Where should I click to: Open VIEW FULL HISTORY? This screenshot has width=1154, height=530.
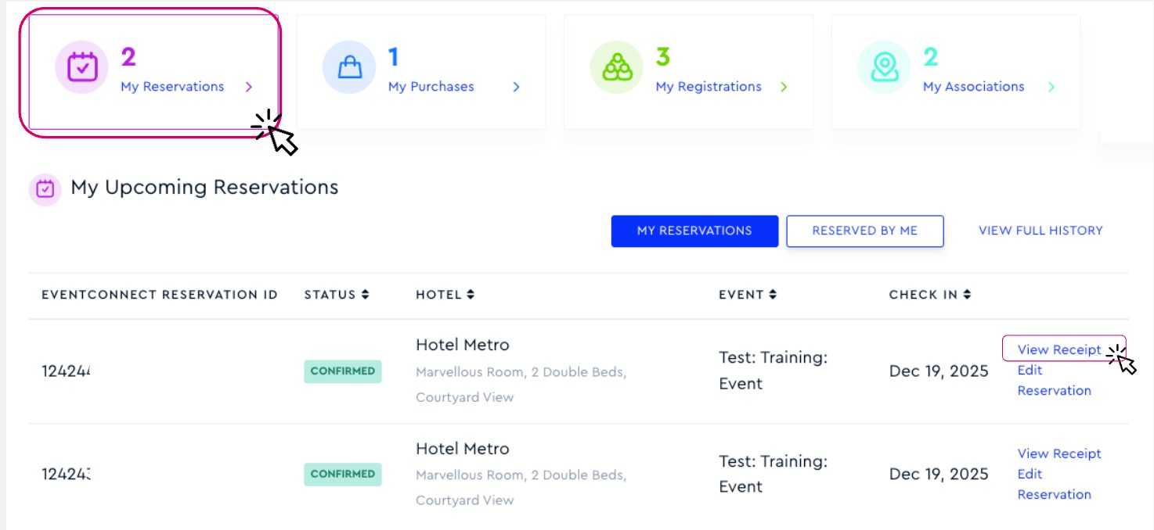(1040, 230)
